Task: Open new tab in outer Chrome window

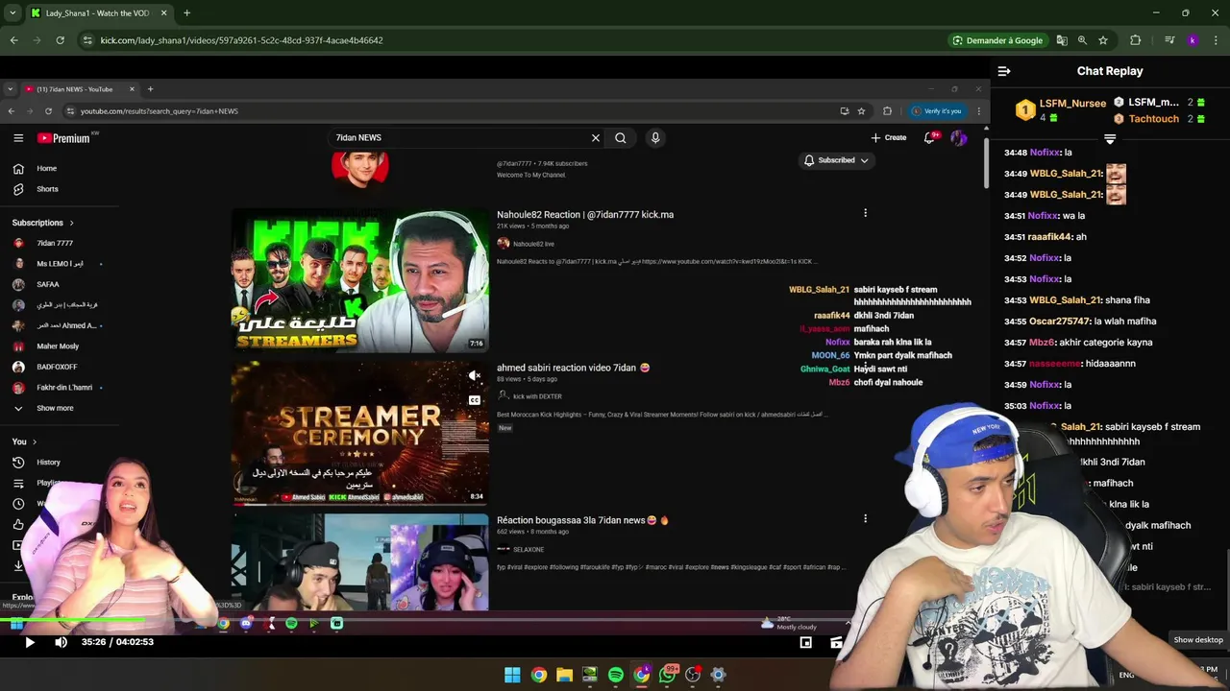Action: (186, 13)
